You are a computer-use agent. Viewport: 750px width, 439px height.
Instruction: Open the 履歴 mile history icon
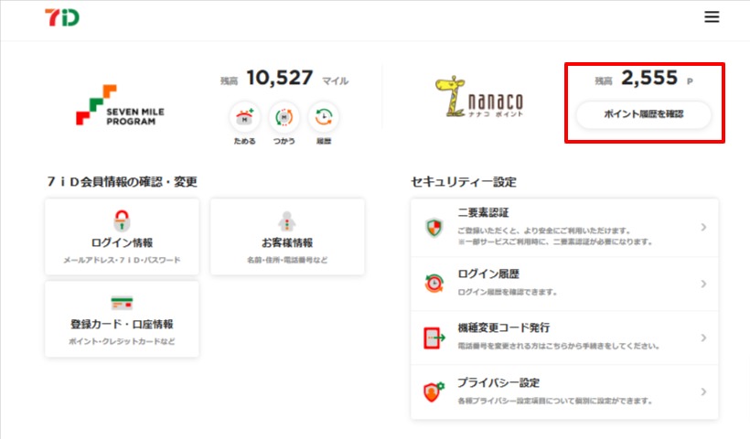[x=324, y=116]
